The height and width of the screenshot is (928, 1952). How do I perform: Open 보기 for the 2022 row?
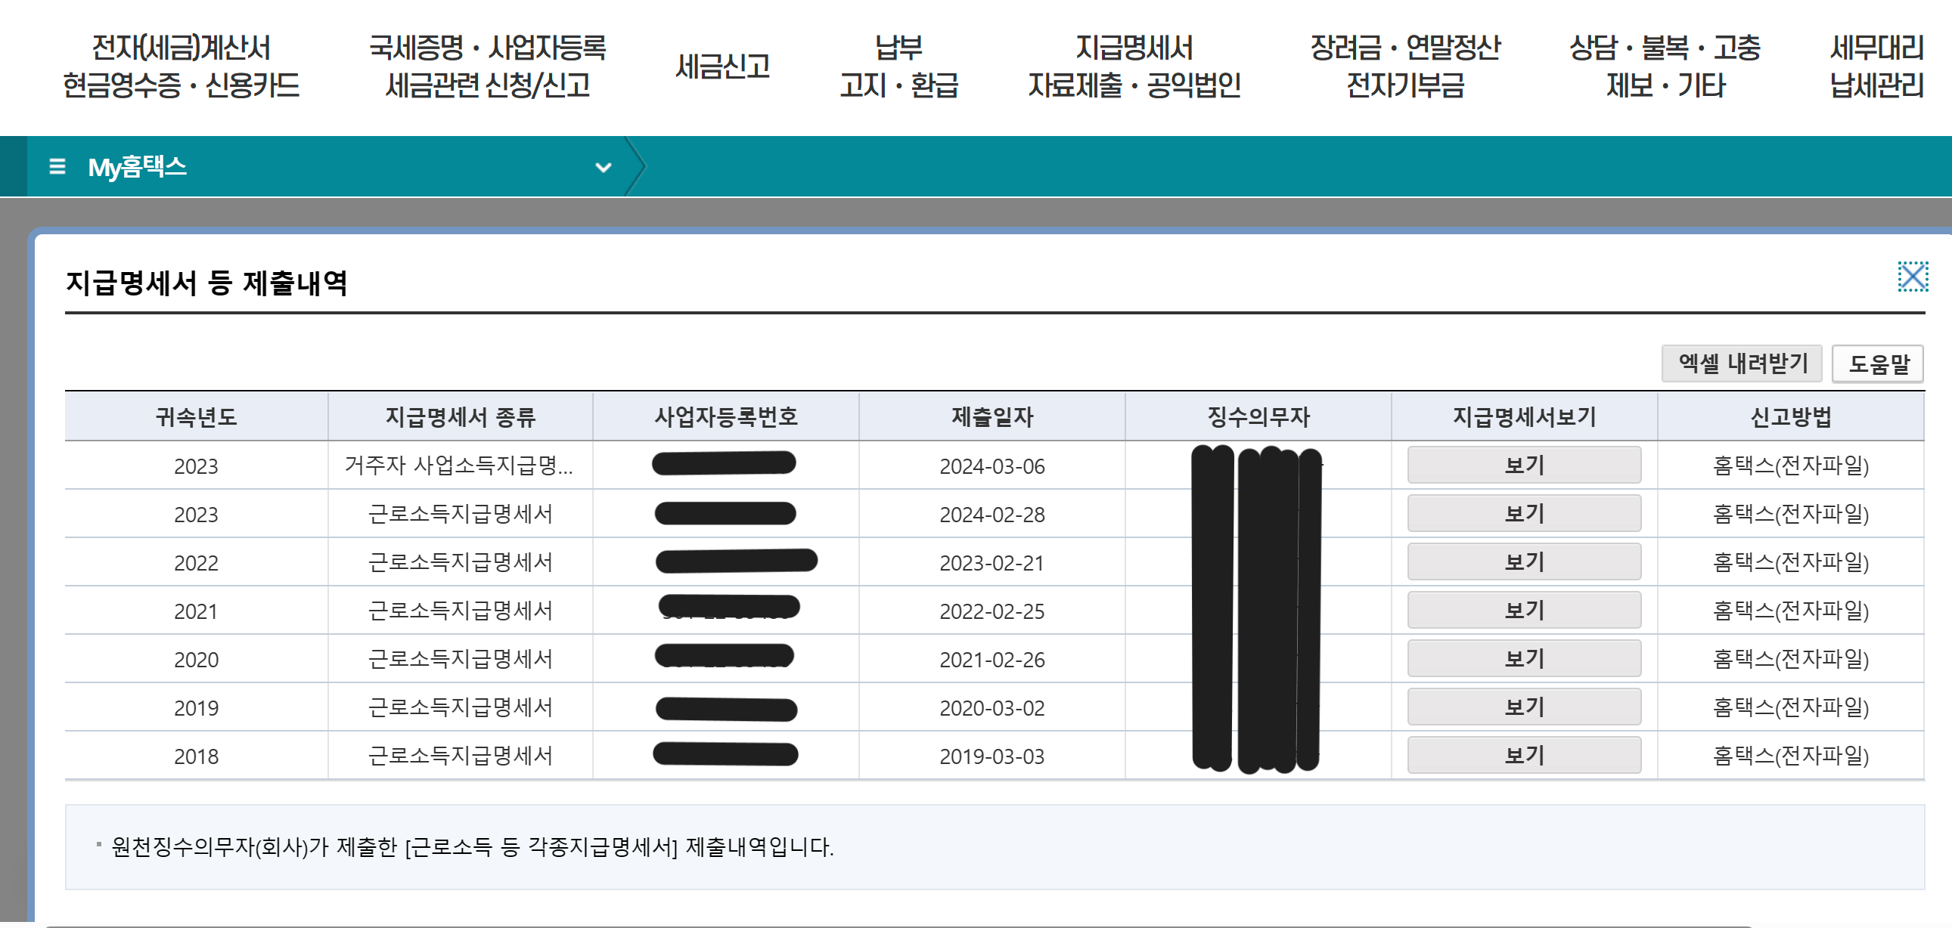[x=1523, y=561]
